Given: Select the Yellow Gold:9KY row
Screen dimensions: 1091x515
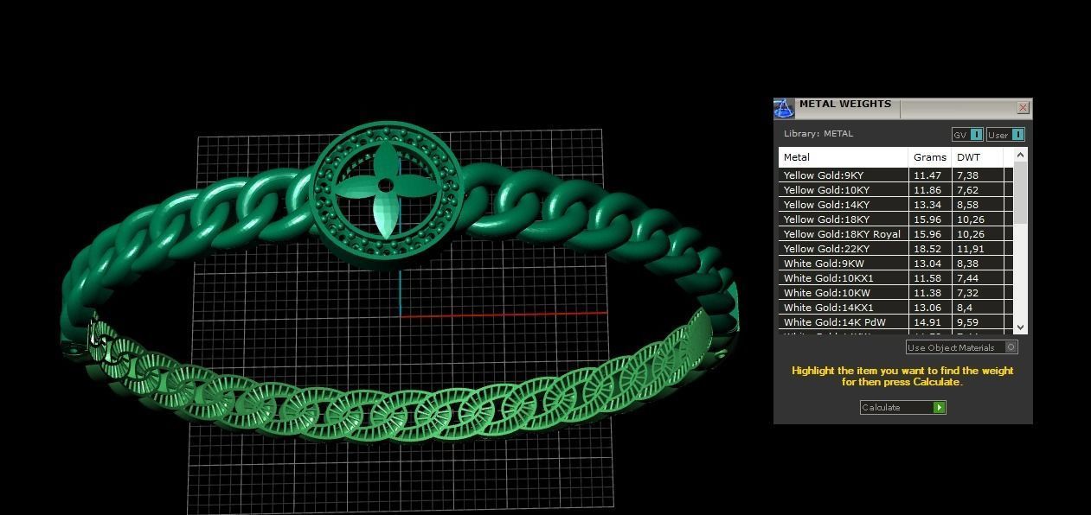Looking at the screenshot, I should click(895, 175).
